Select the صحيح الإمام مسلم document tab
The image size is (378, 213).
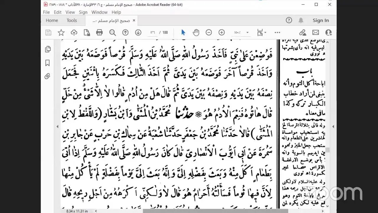111,20
